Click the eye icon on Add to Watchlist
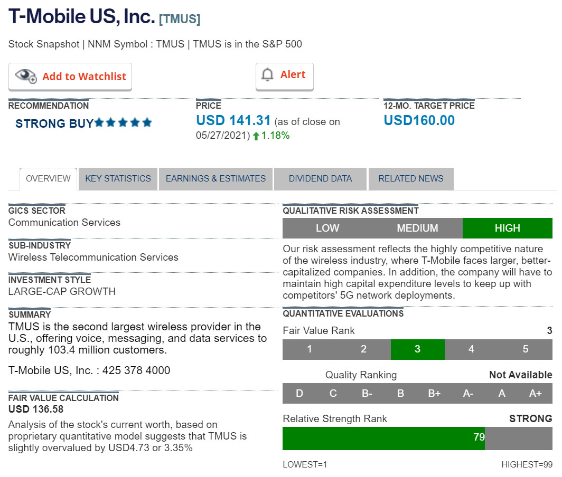Screen dimensions: 562x477 pos(26,76)
